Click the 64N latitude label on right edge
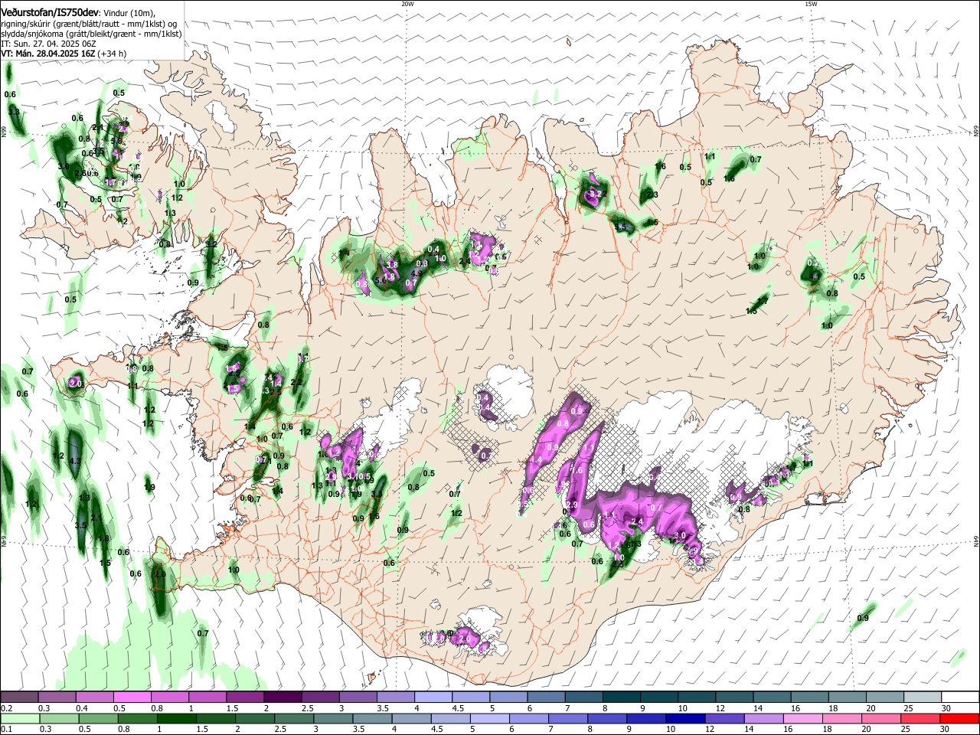The height and width of the screenshot is (735, 980). coord(976,541)
